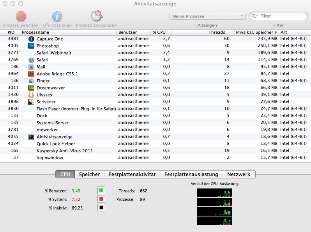Screen dimensions: 311x232
Task: Select the Flash Player plug-in process row
Action: click(155, 109)
